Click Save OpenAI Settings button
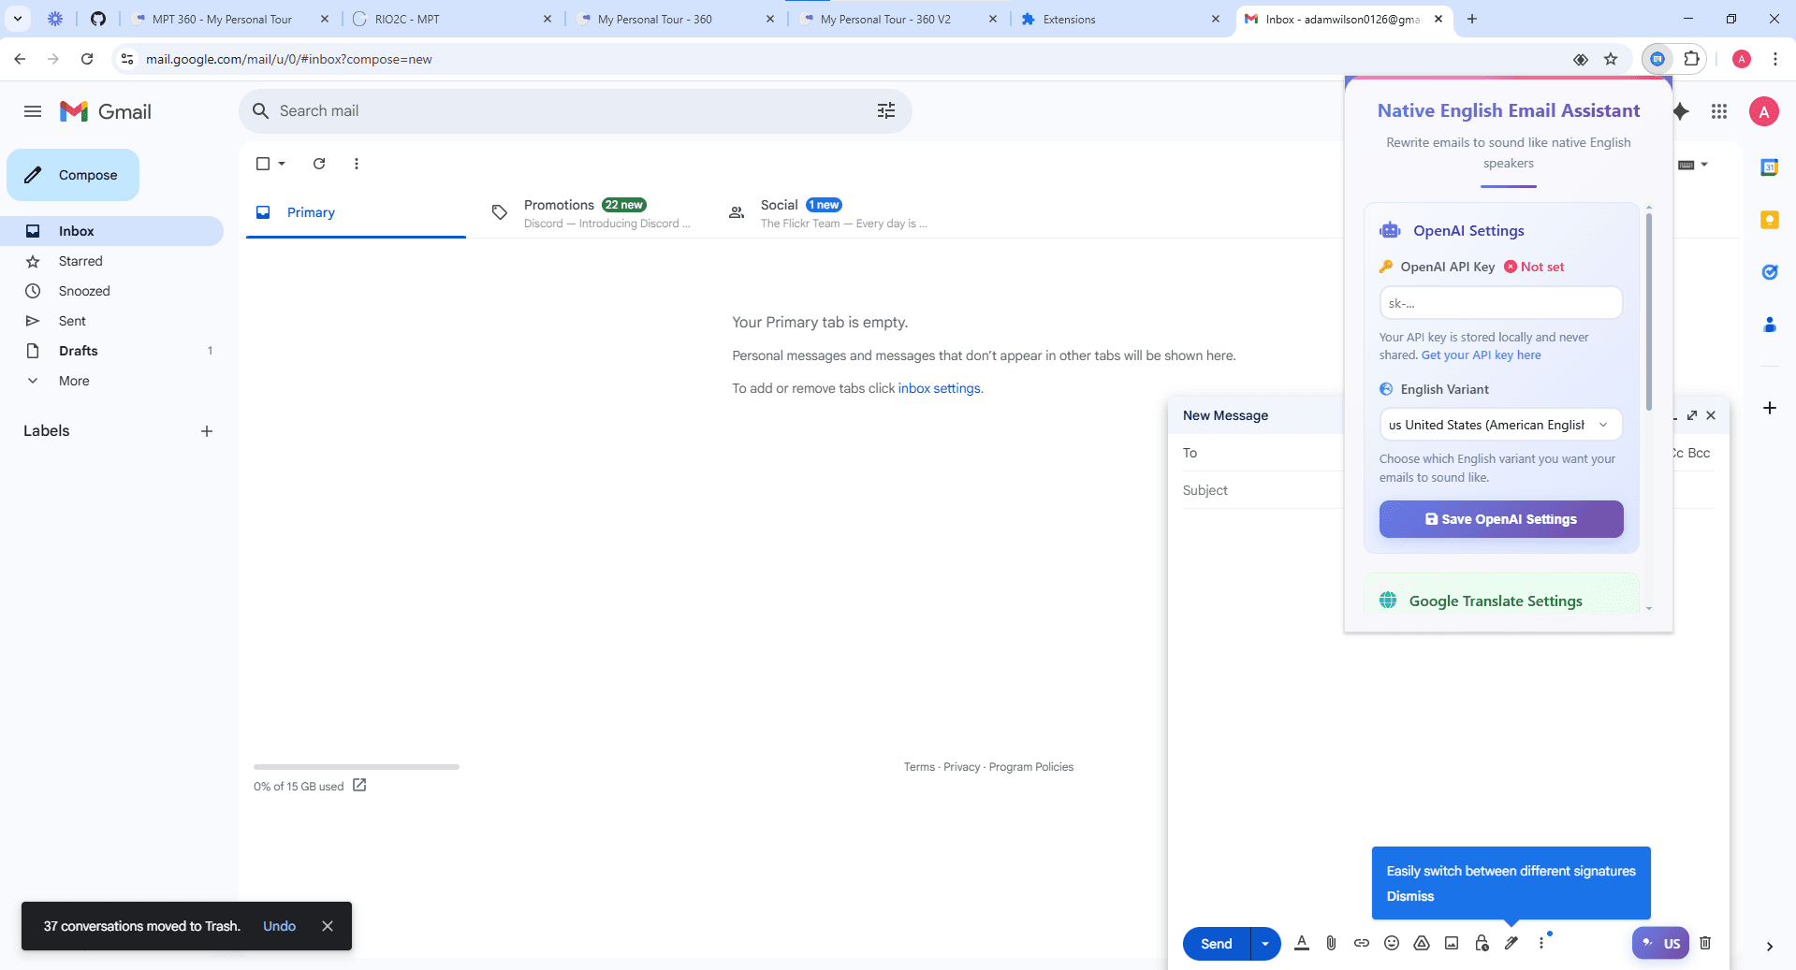The width and height of the screenshot is (1796, 970). (x=1501, y=519)
